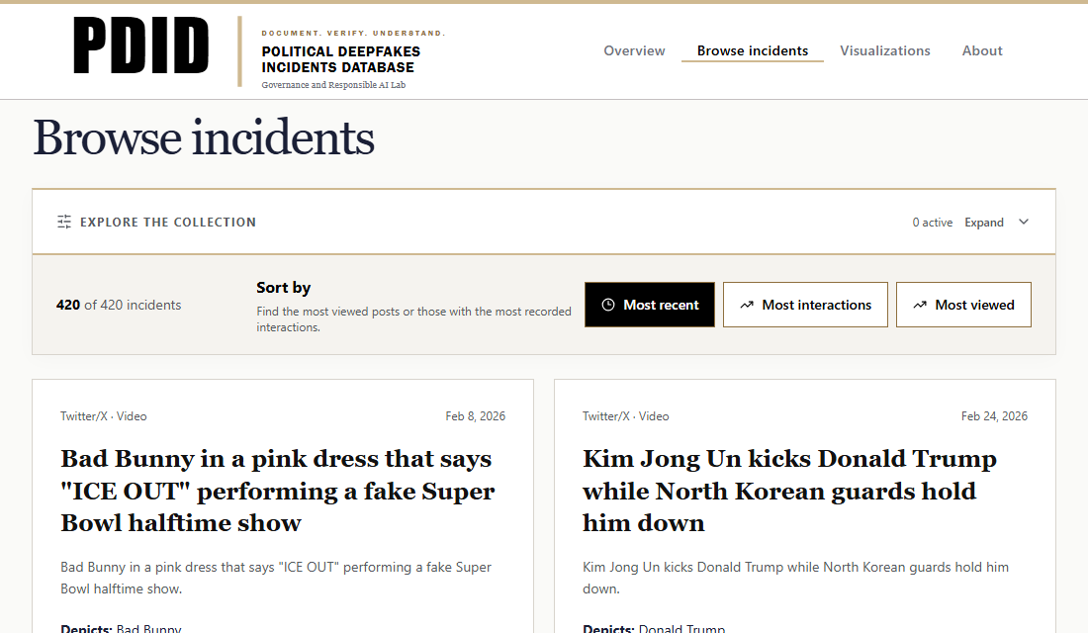Viewport: 1088px width, 633px height.
Task: Sort incidents by Most viewed
Action: click(x=963, y=305)
